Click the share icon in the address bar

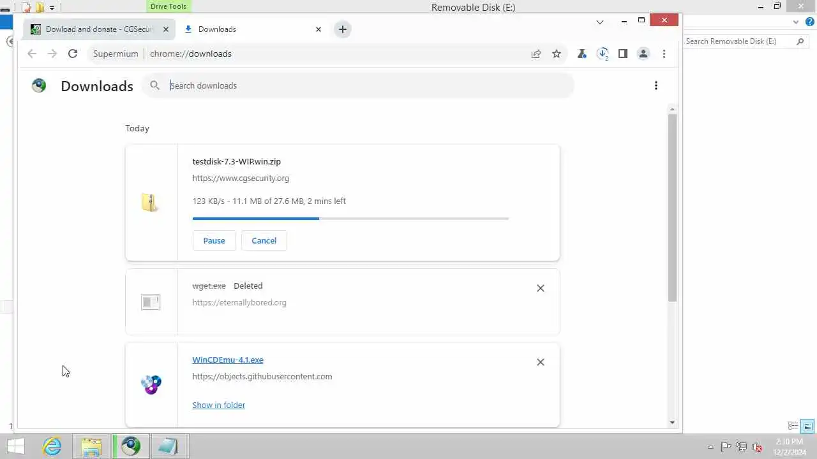(536, 54)
